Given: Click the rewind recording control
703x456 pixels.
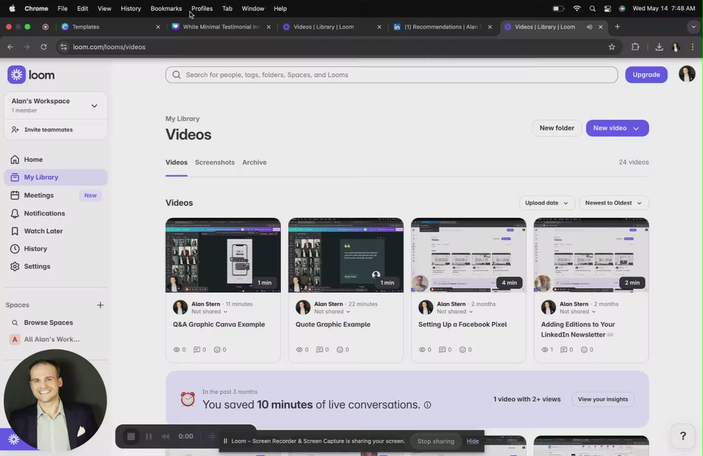Looking at the screenshot, I should (165, 436).
